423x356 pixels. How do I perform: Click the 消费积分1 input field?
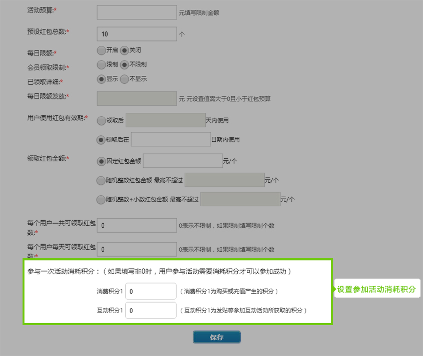pyautogui.click(x=151, y=291)
